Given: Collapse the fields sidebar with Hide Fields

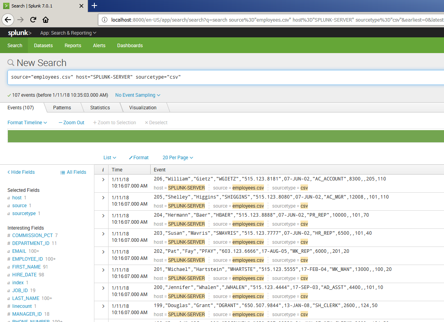Looking at the screenshot, I should 21,172.
